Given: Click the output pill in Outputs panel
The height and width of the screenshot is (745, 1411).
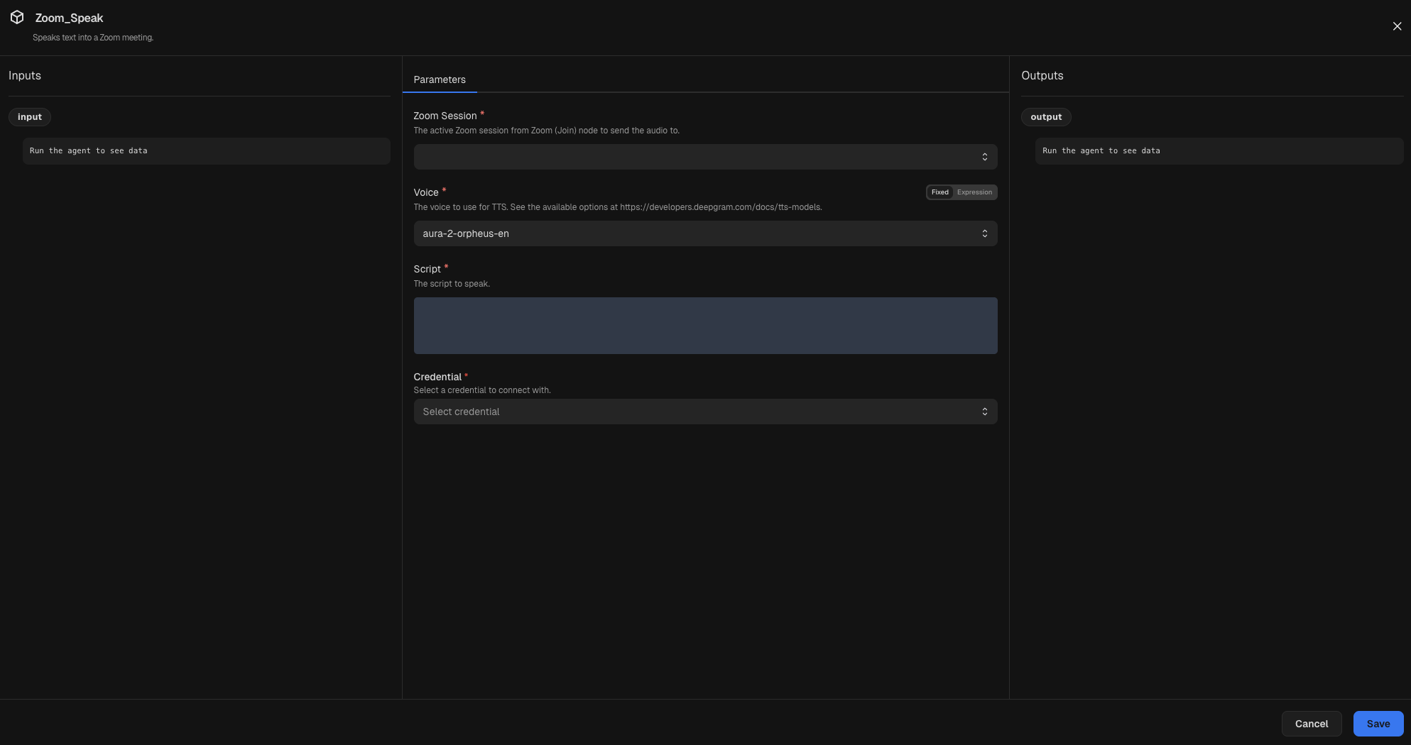Looking at the screenshot, I should (x=1046, y=116).
